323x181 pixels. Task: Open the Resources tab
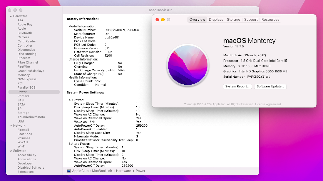[x=270, y=20]
